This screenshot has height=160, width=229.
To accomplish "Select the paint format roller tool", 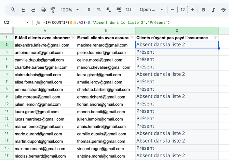I will 53,10.
